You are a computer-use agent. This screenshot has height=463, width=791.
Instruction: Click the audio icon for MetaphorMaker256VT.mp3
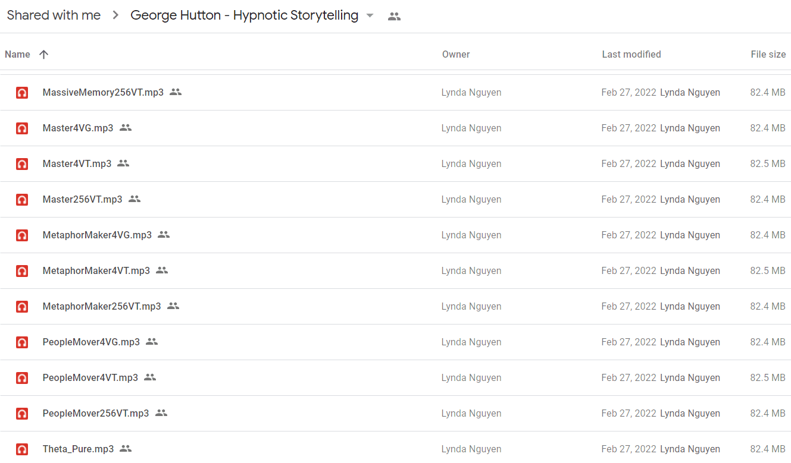point(22,307)
